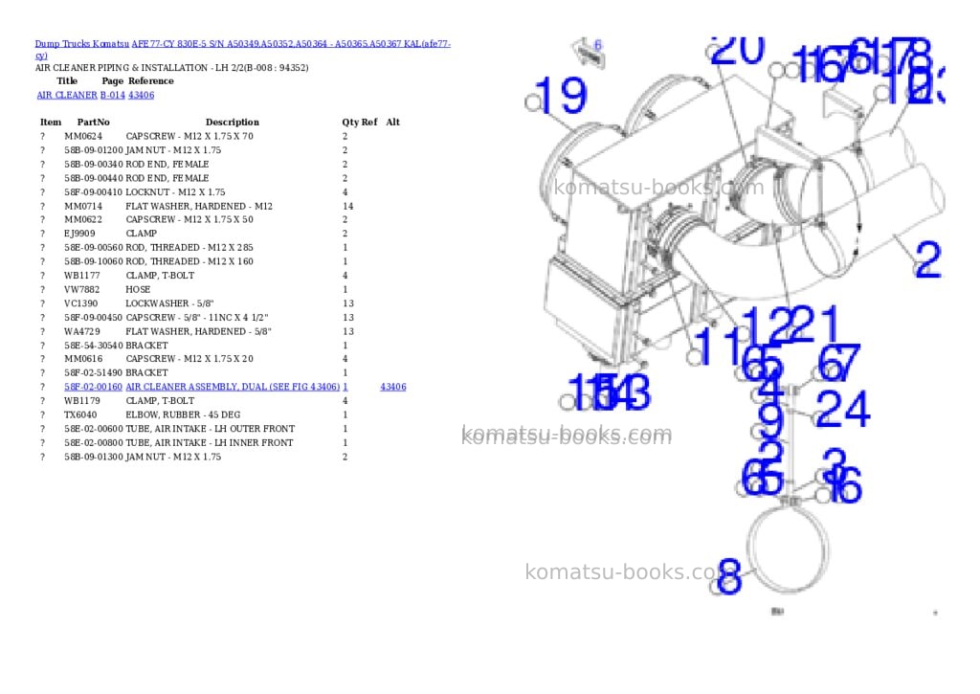Select FLAT WASHER, HARDENED - 5/8" description
The width and height of the screenshot is (980, 694).
[199, 331]
